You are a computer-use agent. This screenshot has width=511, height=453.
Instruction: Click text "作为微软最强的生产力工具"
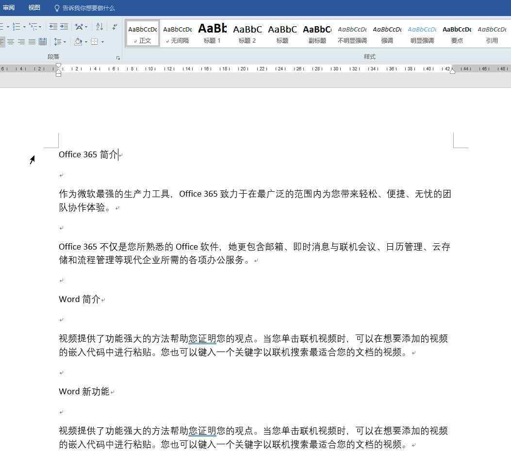coord(115,194)
